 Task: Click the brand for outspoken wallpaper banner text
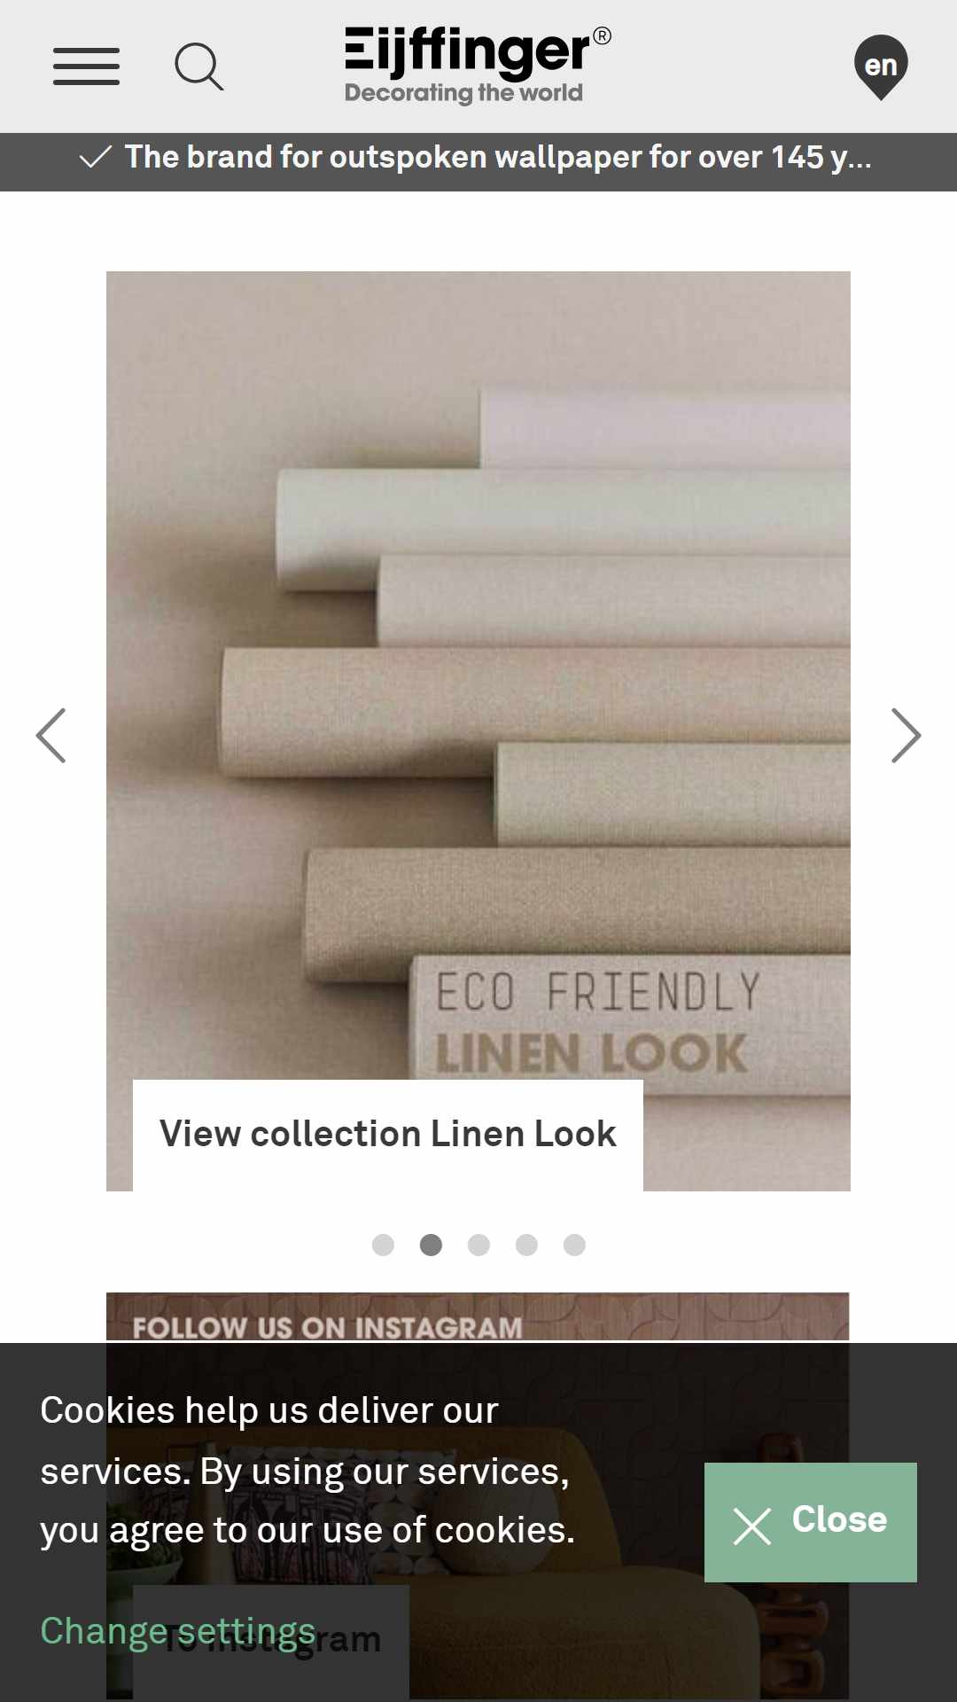click(498, 157)
